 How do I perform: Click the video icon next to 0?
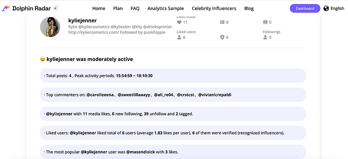(x=265, y=22)
